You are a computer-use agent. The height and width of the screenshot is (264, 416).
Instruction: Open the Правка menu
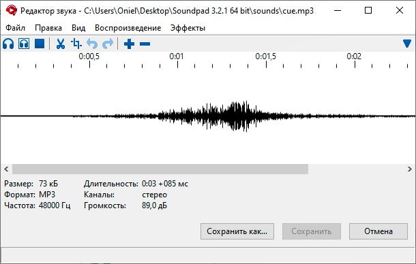[48, 28]
